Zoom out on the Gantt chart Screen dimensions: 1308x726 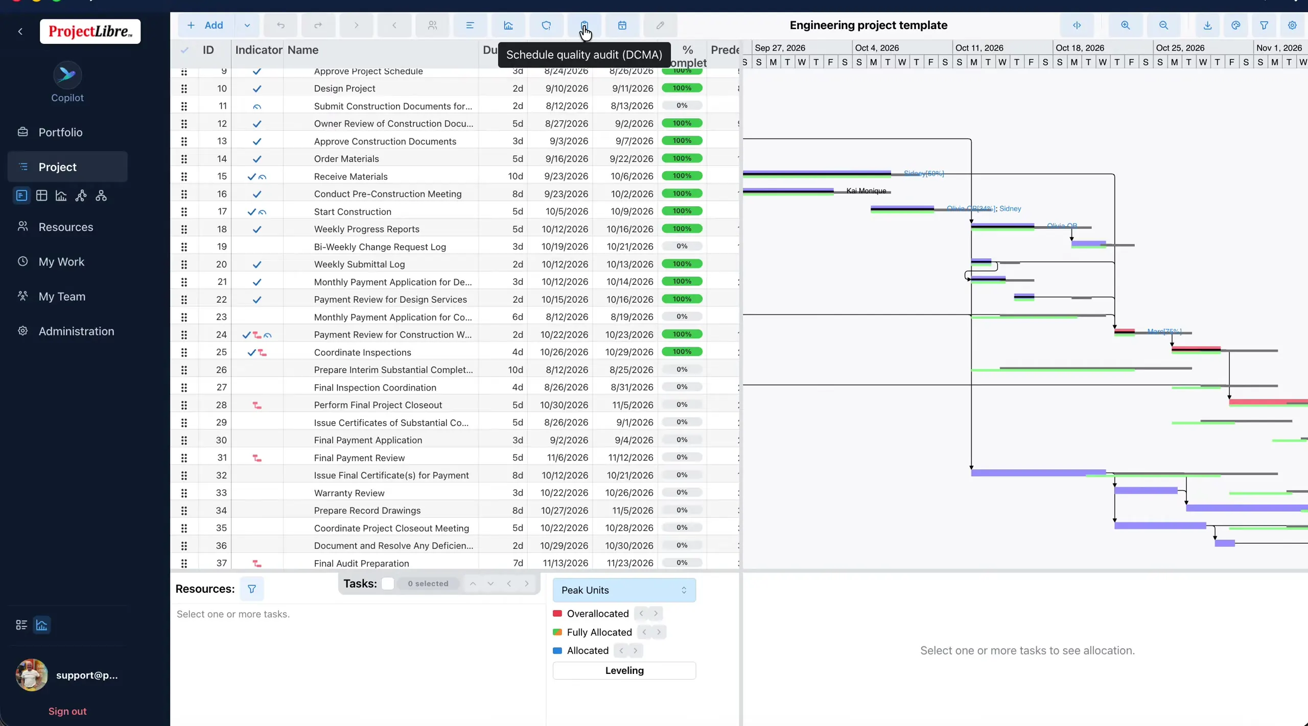click(x=1163, y=25)
